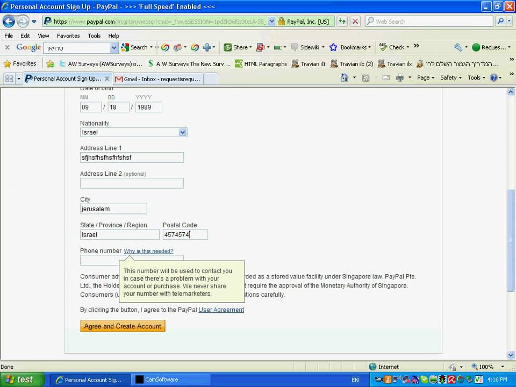Click the Google Toolbar wrench settings icon
Screen dimensions: 516x387
pyautogui.click(x=458, y=47)
